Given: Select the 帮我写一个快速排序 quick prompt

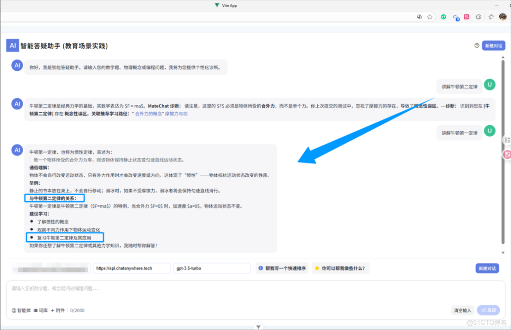Looking at the screenshot, I should [283, 268].
